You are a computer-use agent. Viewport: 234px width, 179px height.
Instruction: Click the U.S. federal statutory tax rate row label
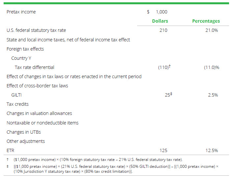[x=36, y=30]
